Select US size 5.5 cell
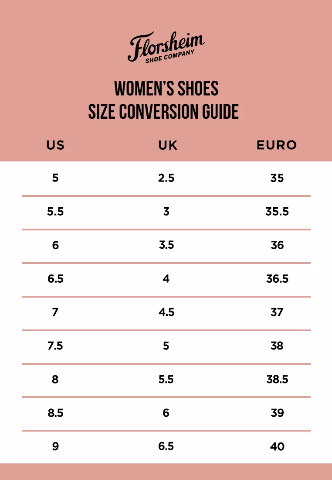Screen dimensions: 332x480 [x=55, y=212]
